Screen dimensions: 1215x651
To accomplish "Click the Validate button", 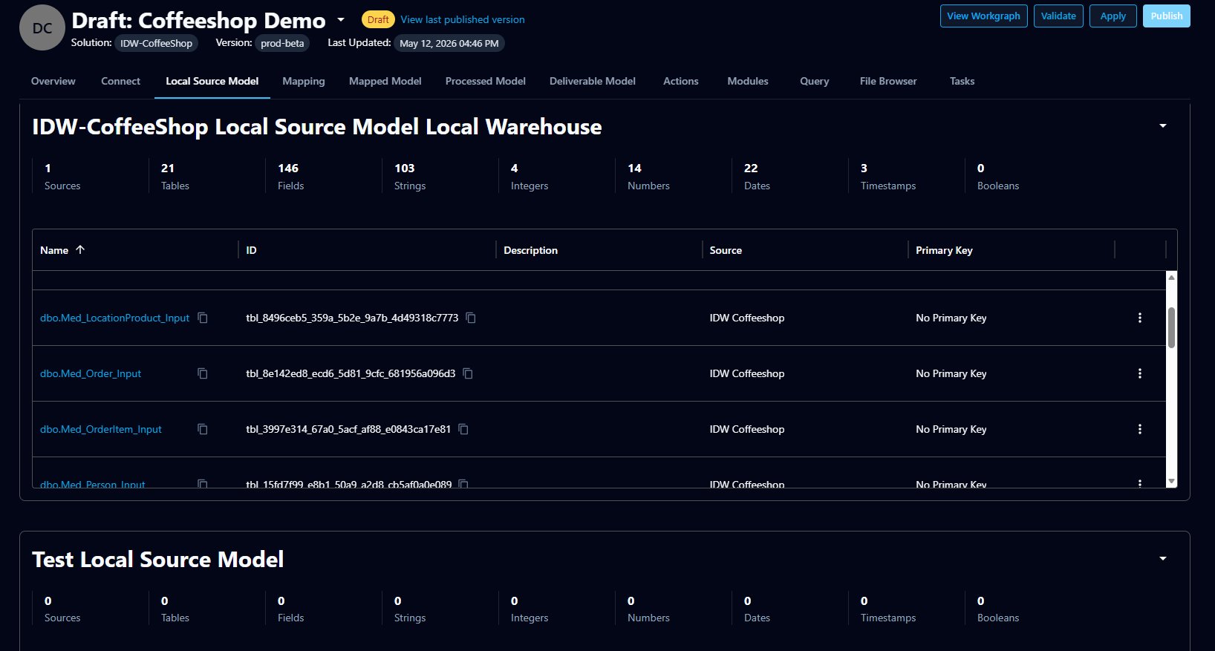I will [x=1058, y=16].
